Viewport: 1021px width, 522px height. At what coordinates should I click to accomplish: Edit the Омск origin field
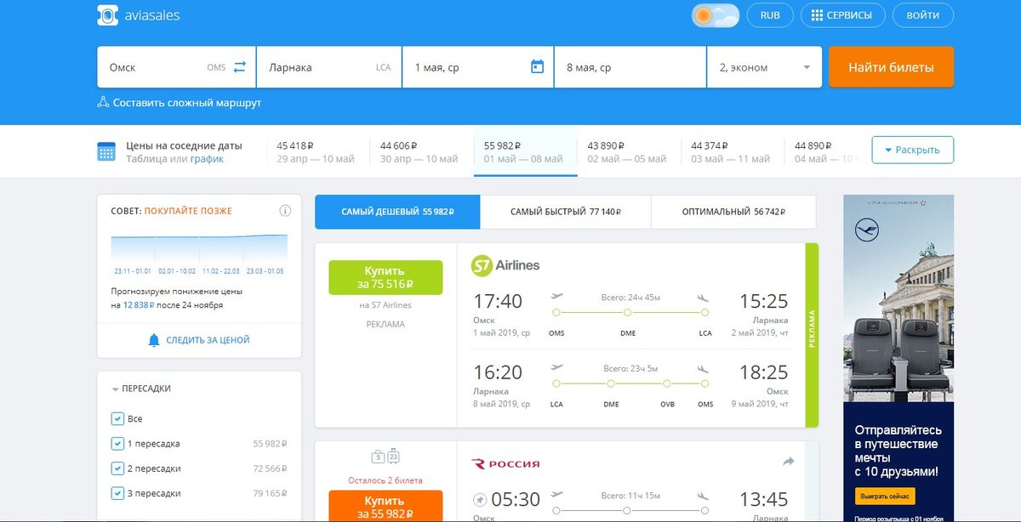tap(176, 67)
